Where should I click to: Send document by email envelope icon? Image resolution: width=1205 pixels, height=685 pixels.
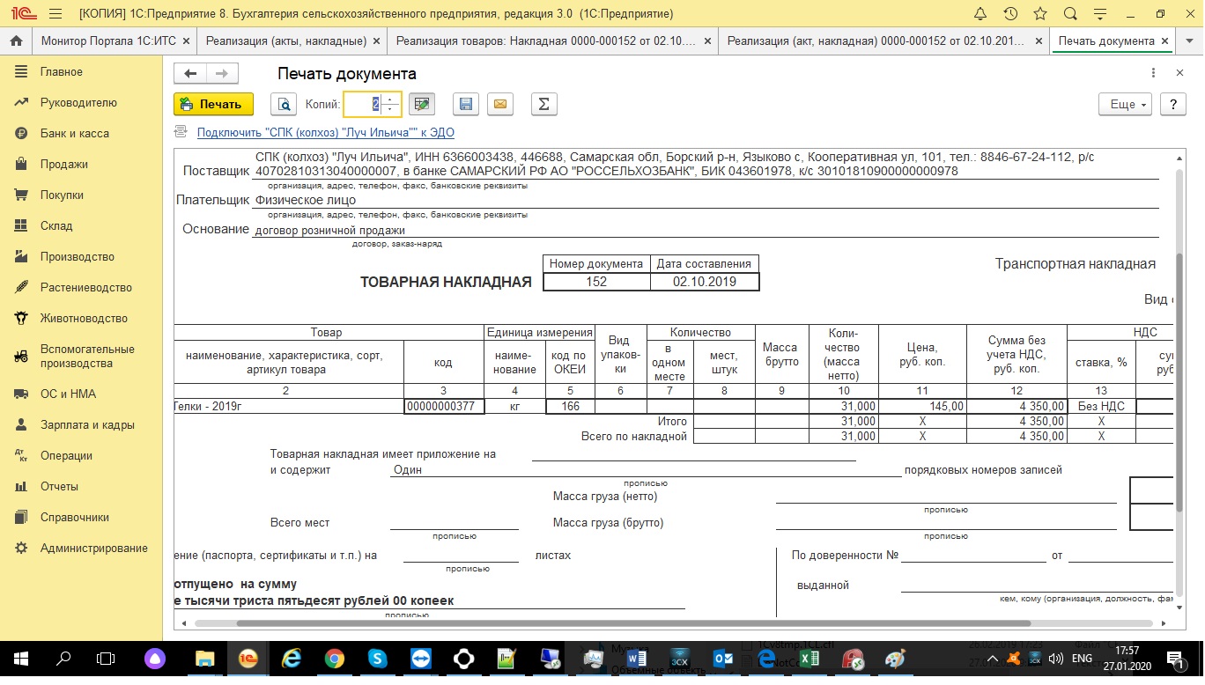point(499,105)
